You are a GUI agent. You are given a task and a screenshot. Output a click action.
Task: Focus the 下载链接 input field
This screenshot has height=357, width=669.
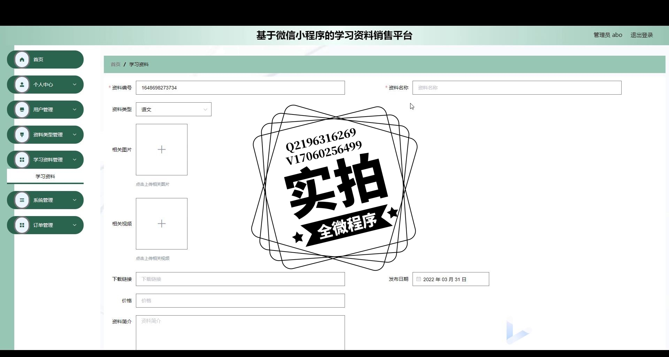pos(240,279)
